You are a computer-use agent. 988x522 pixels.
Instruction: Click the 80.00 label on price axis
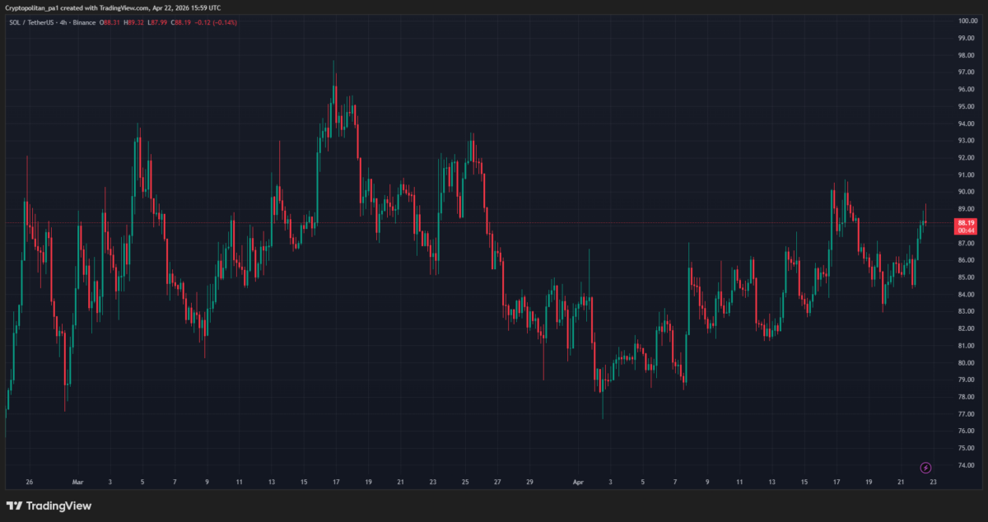tap(967, 362)
